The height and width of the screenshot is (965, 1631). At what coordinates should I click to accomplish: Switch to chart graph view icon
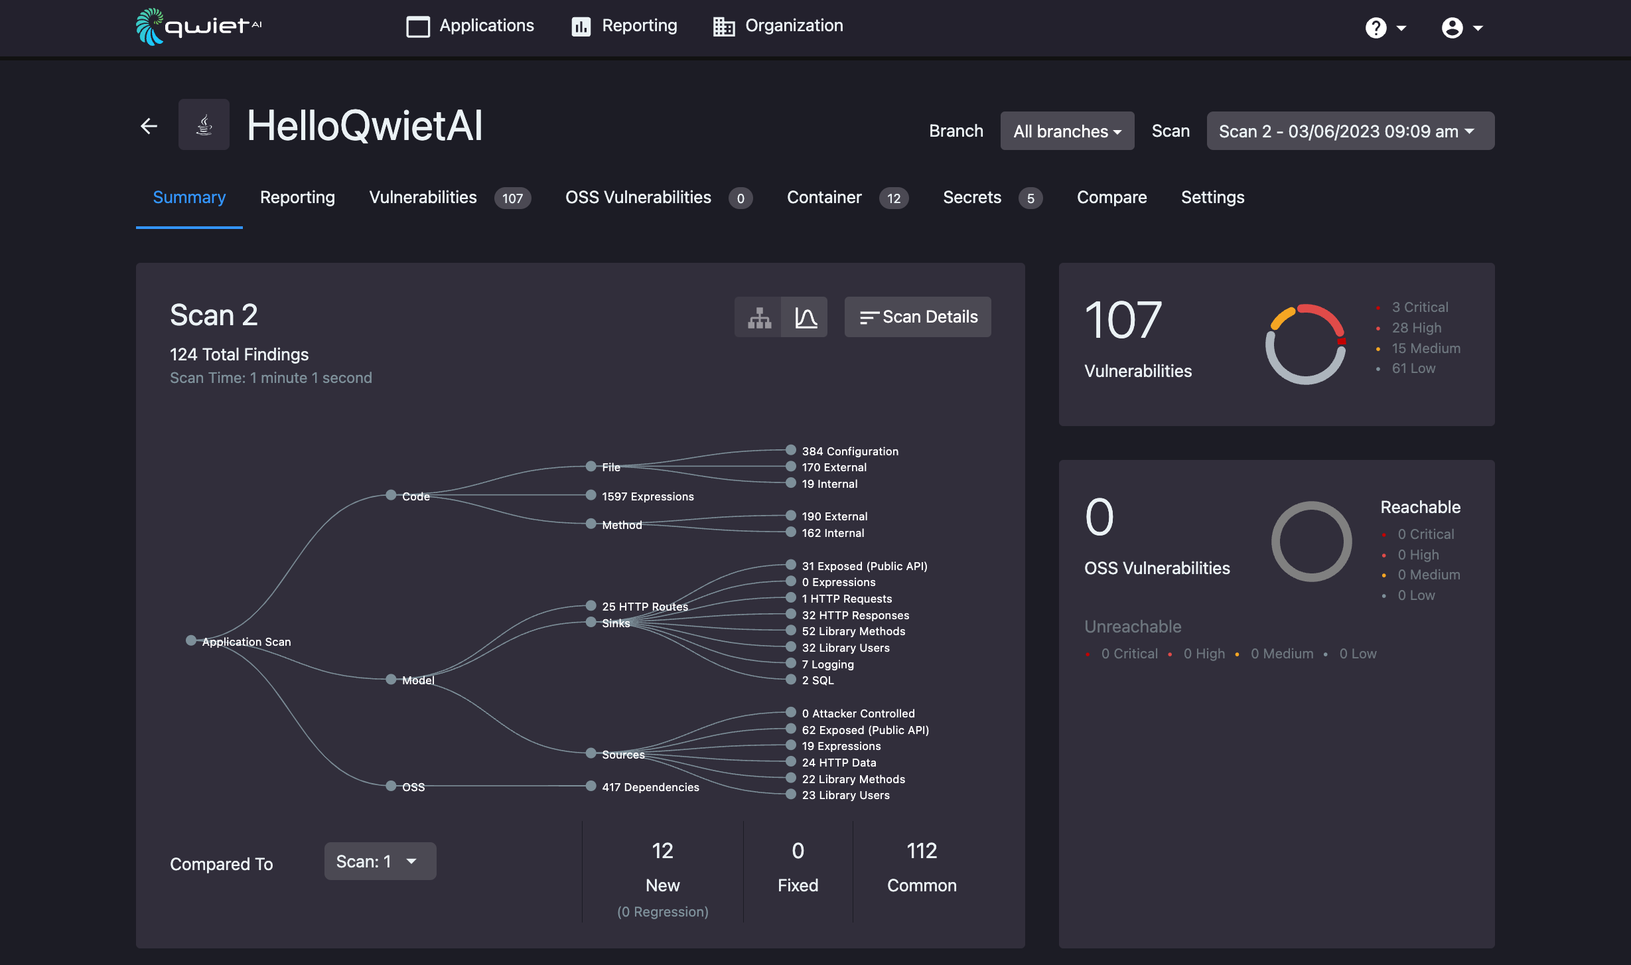click(x=805, y=317)
